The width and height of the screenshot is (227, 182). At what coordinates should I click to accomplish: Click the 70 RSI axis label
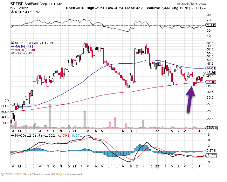pos(209,20)
